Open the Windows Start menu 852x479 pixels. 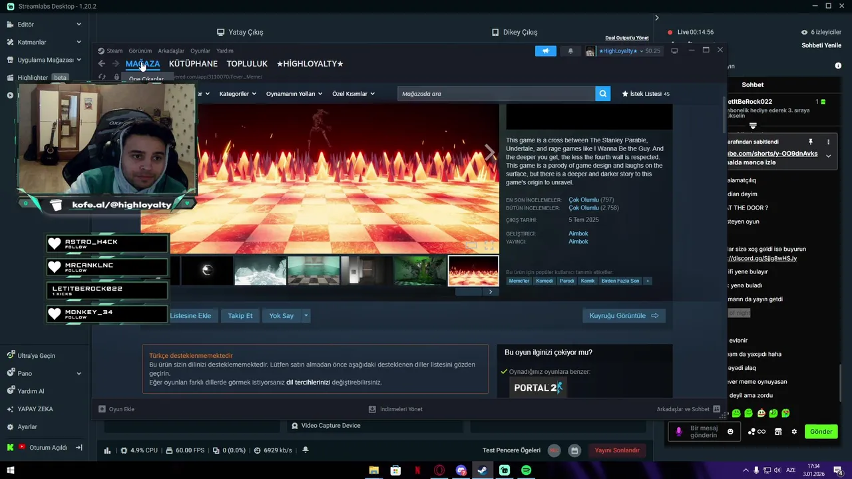[10, 470]
